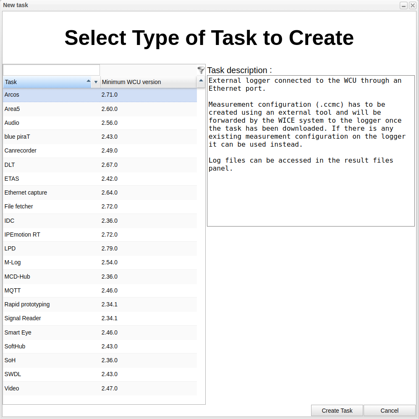The width and height of the screenshot is (419, 419).
Task: Select the IPEmotion RT task row
Action: 100,235
